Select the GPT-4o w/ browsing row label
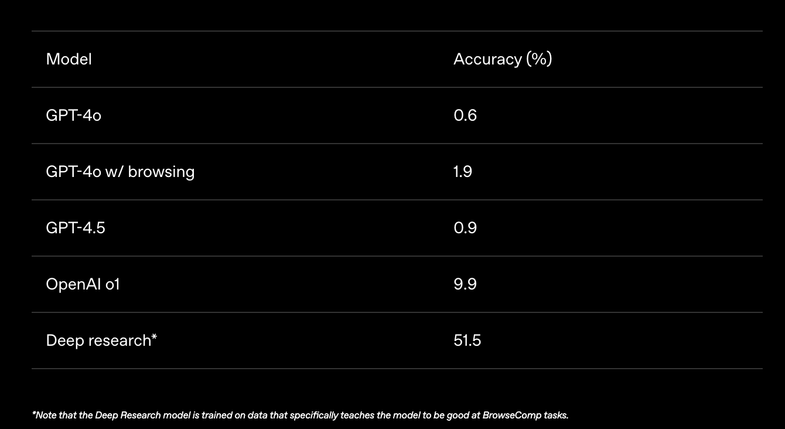Image resolution: width=785 pixels, height=429 pixels. point(120,172)
